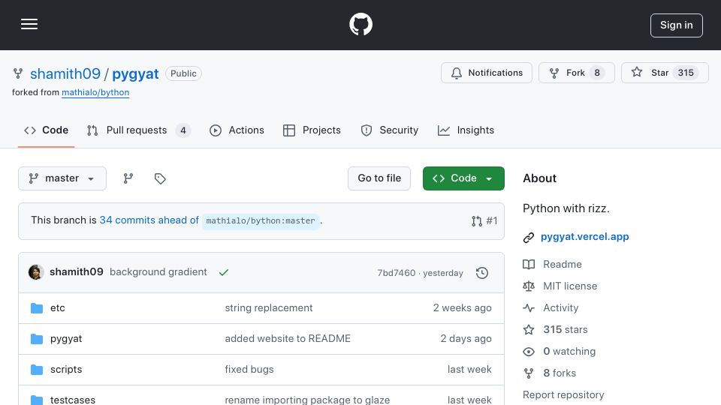Star the repository
Viewport: 721px width, 405px height.
click(x=665, y=73)
